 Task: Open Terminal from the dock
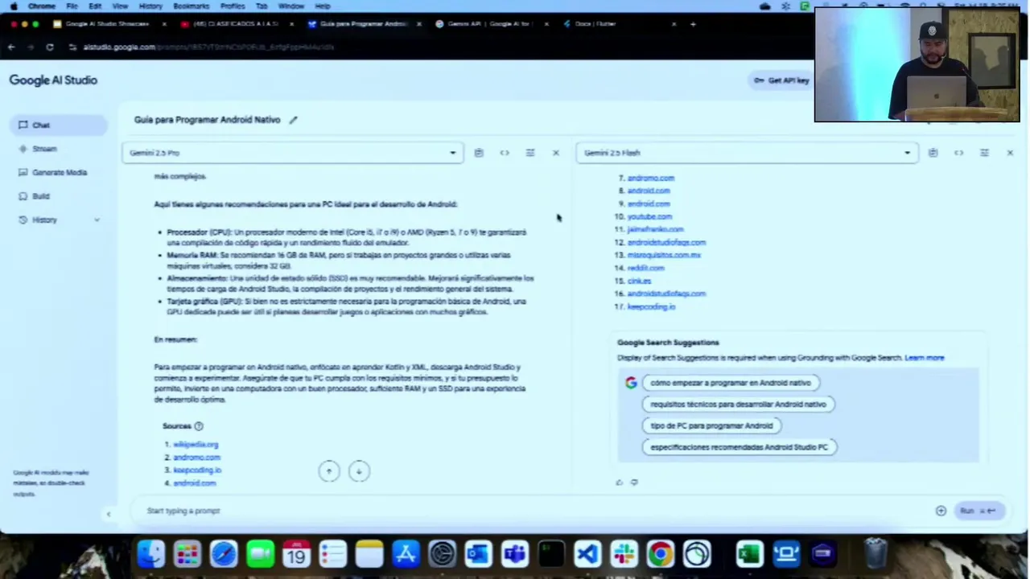pyautogui.click(x=551, y=554)
